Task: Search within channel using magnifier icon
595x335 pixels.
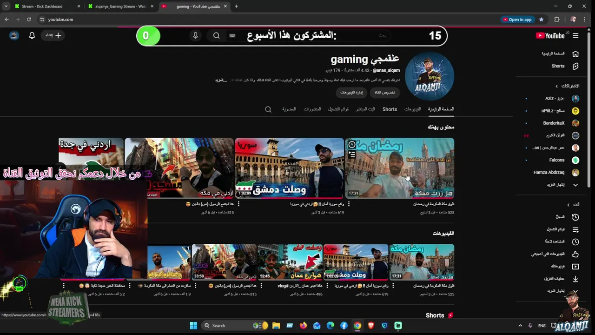Action: [x=268, y=110]
